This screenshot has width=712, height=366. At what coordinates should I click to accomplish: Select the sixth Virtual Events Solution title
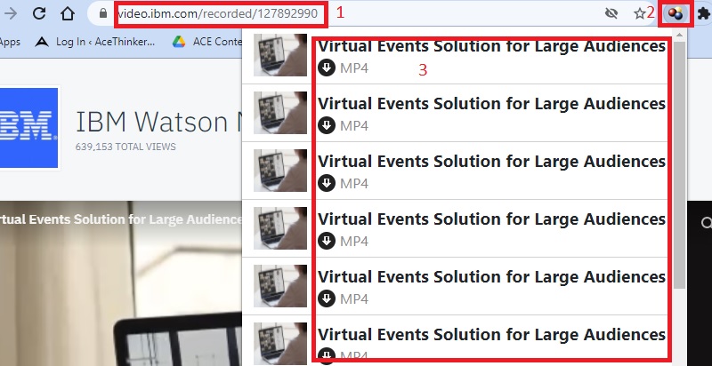(492, 335)
